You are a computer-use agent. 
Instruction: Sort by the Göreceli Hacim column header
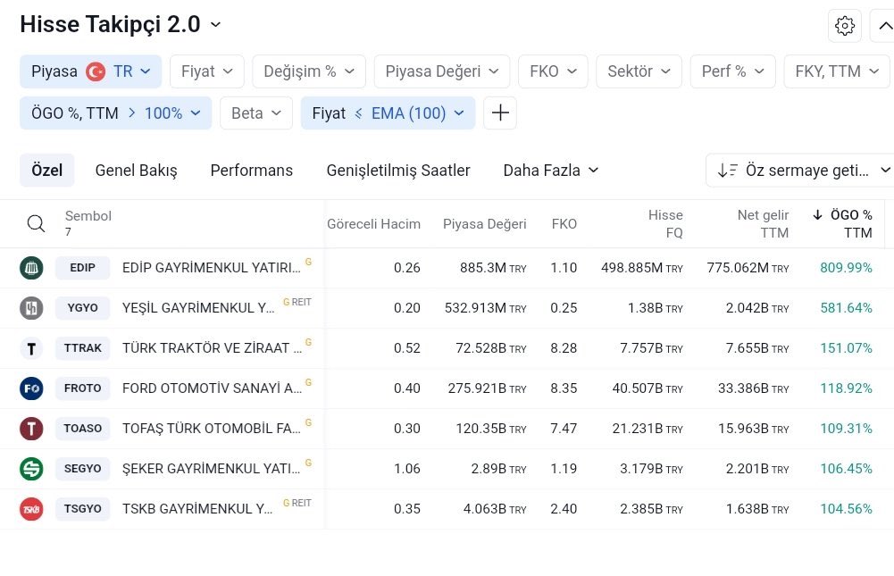[373, 224]
